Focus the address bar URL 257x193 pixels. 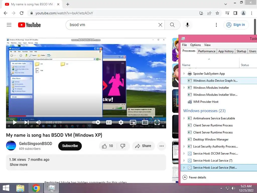click(64, 13)
